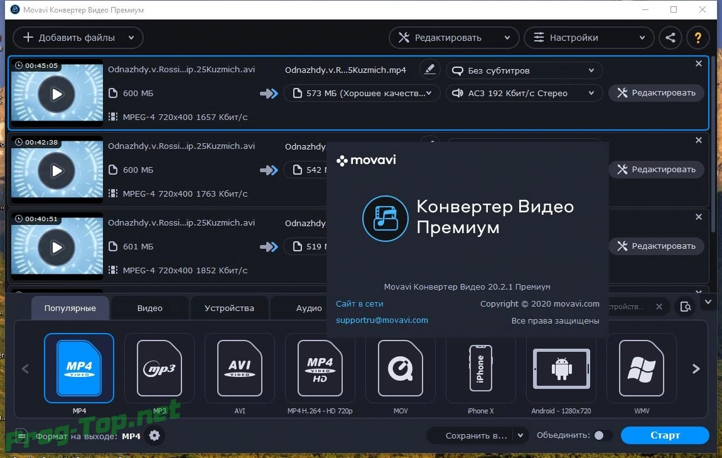Switch to the Видео tab
Viewport: 722px width, 458px height.
click(x=149, y=308)
